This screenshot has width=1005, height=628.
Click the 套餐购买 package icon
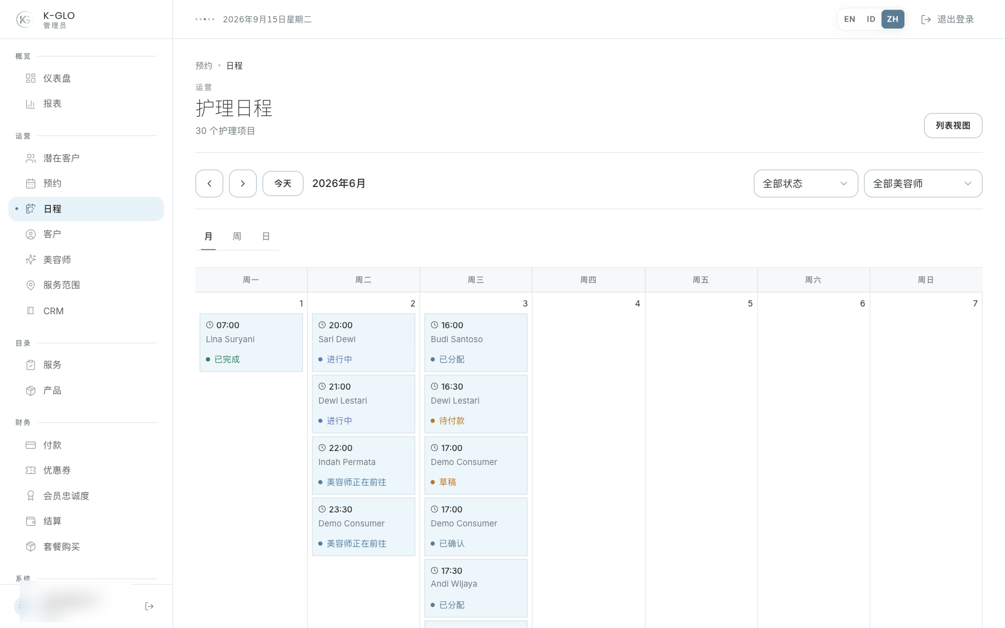(x=31, y=546)
